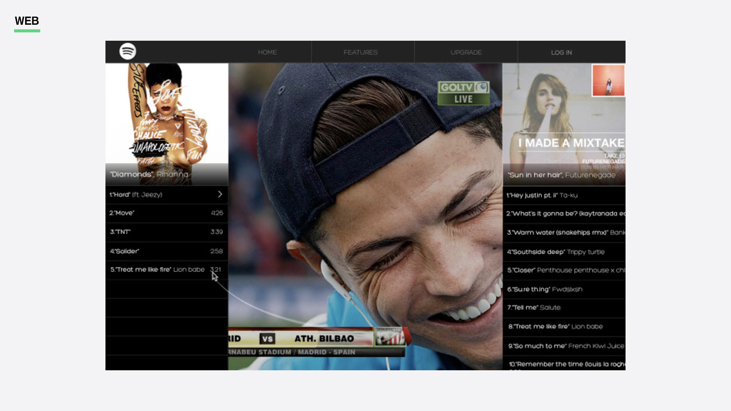Select "Closer" by Penthouse penthouse
731x411 pixels.
[564, 270]
